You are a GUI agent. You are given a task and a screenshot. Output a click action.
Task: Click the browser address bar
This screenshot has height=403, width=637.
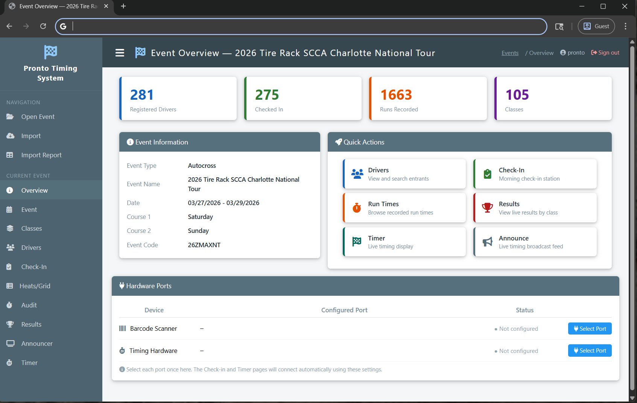click(301, 26)
